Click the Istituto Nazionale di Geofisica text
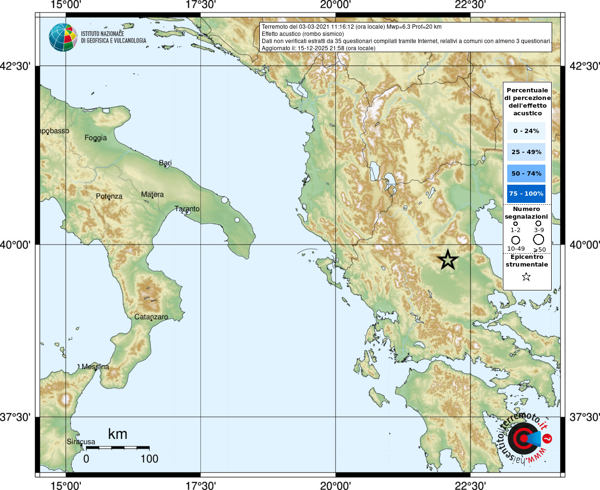 [x=113, y=37]
